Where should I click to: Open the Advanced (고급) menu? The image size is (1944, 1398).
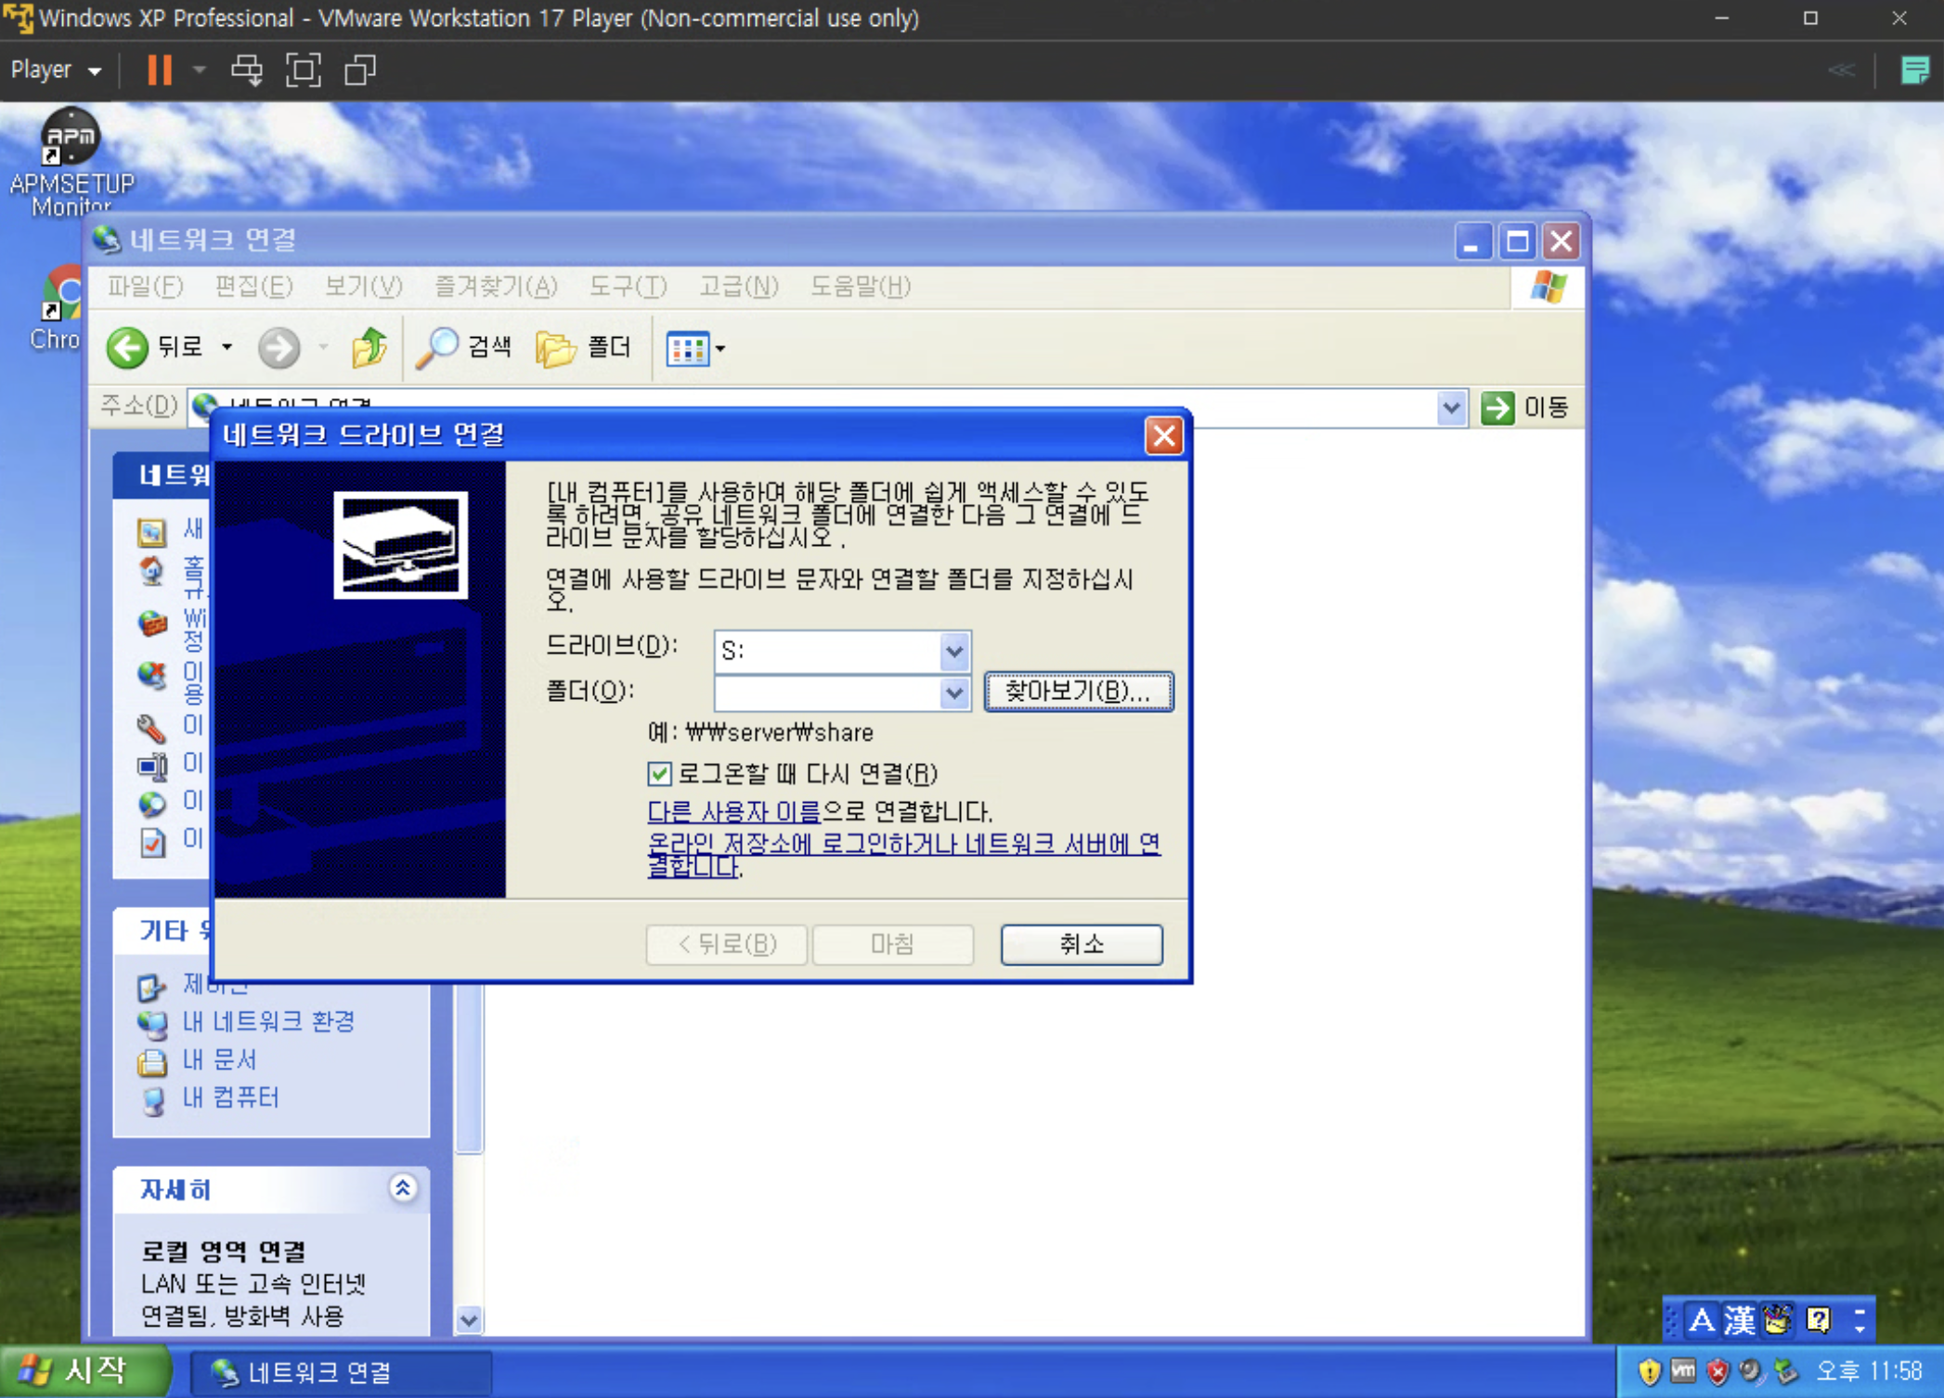click(737, 287)
